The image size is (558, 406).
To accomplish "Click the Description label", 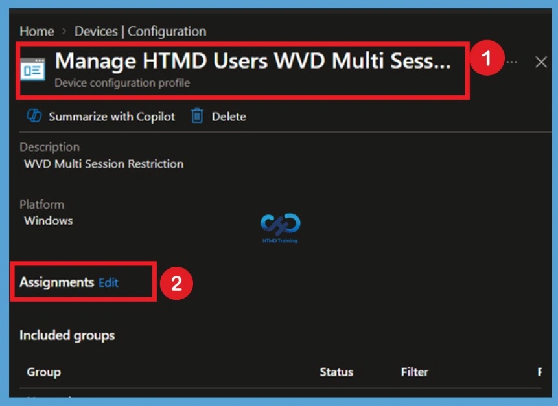I will tap(49, 147).
